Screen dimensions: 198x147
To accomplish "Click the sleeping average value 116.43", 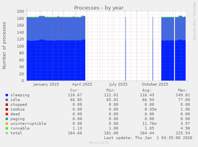I will pyautogui.click(x=147, y=95).
